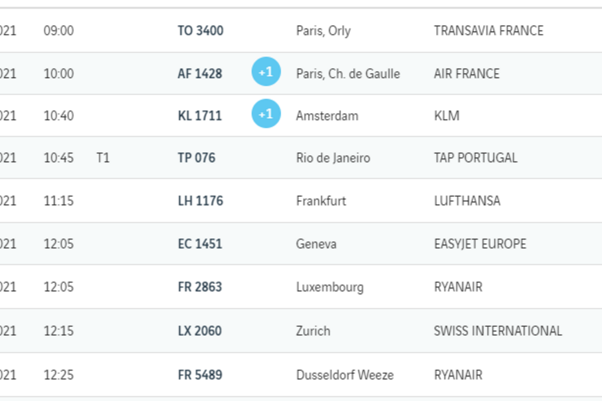Image resolution: width=602 pixels, height=401 pixels.
Task: Select the Paris, Orly destination
Action: (x=323, y=30)
